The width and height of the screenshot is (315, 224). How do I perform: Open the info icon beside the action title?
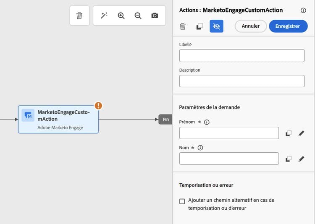(x=303, y=10)
